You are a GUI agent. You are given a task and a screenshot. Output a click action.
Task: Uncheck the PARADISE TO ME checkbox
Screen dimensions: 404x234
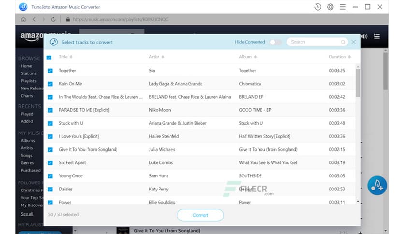pos(50,110)
